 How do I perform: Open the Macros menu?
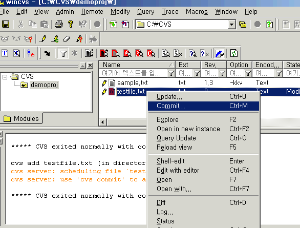197,12
